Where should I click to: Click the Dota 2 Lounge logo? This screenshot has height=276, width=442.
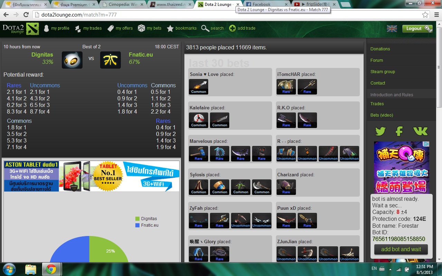pos(20,28)
